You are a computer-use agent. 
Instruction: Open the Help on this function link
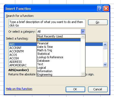click(x=19, y=89)
